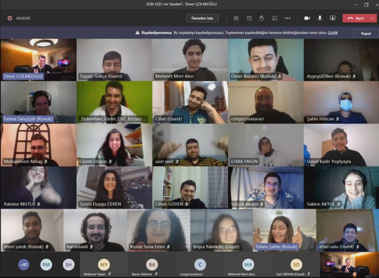Click Mahmut Yakan's MY avatar tile
Screen dimensions: 379x278
click(104, 265)
